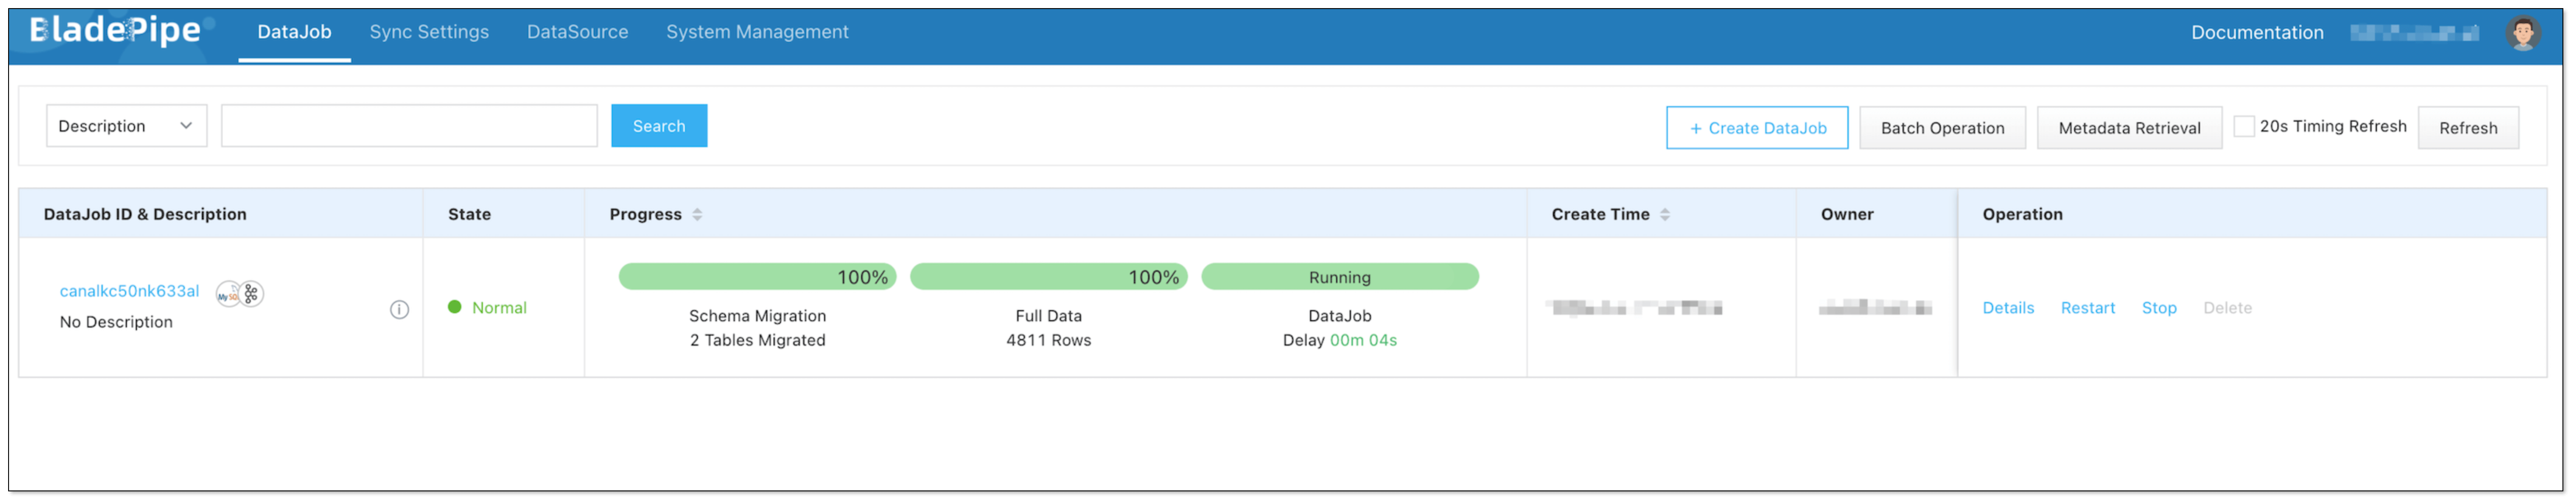Focus the search text input field
The width and height of the screenshot is (2576, 504).
[409, 126]
